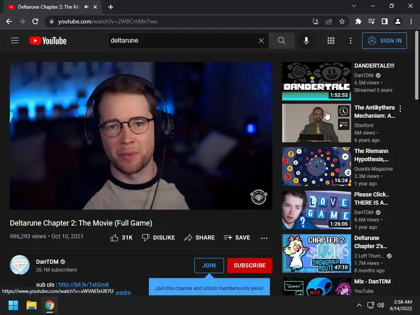The height and width of the screenshot is (315, 420).
Task: Open File Explorer from taskbar
Action: coord(31,305)
